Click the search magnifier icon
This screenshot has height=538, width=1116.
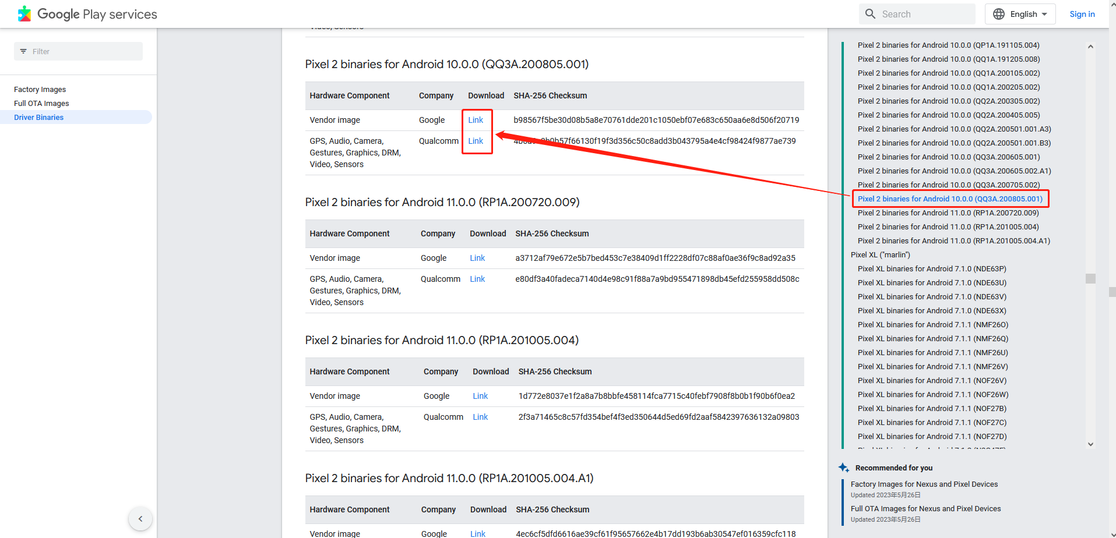(x=870, y=14)
